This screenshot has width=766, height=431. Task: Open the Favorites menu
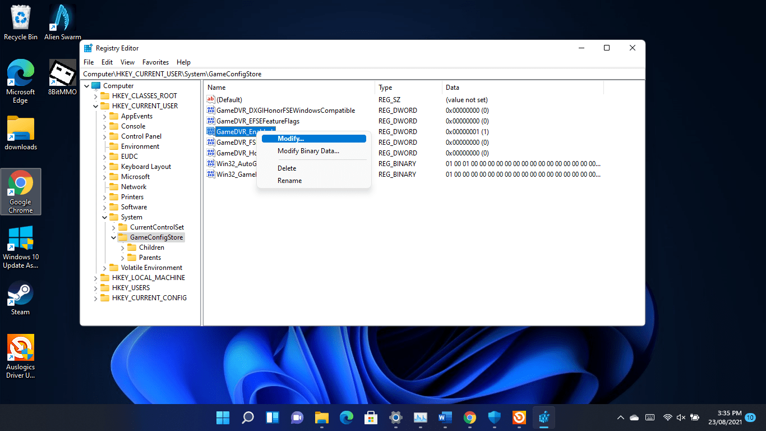pos(155,62)
